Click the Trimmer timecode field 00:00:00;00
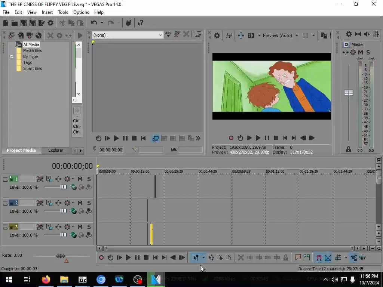This screenshot has height=287, width=383. [111, 150]
